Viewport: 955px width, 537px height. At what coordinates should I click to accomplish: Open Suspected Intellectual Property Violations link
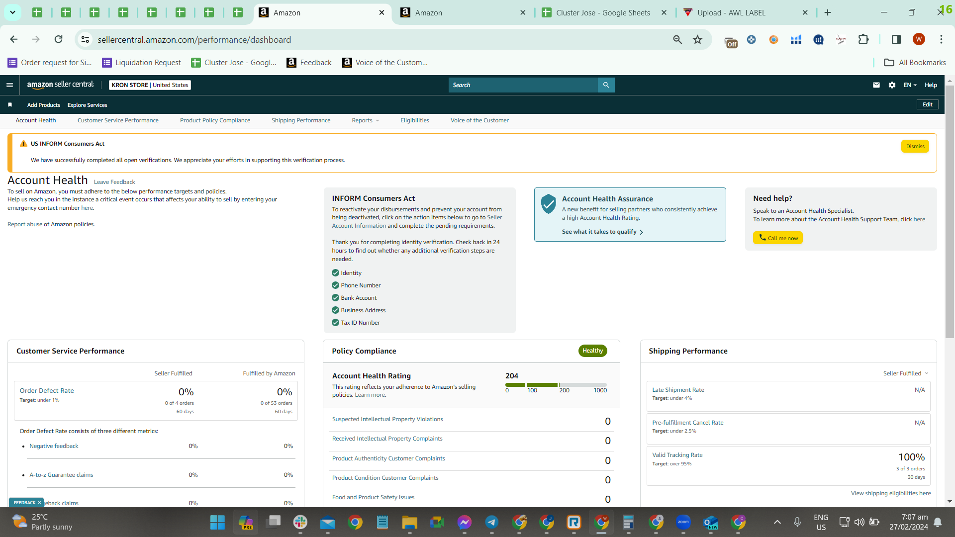pos(387,419)
